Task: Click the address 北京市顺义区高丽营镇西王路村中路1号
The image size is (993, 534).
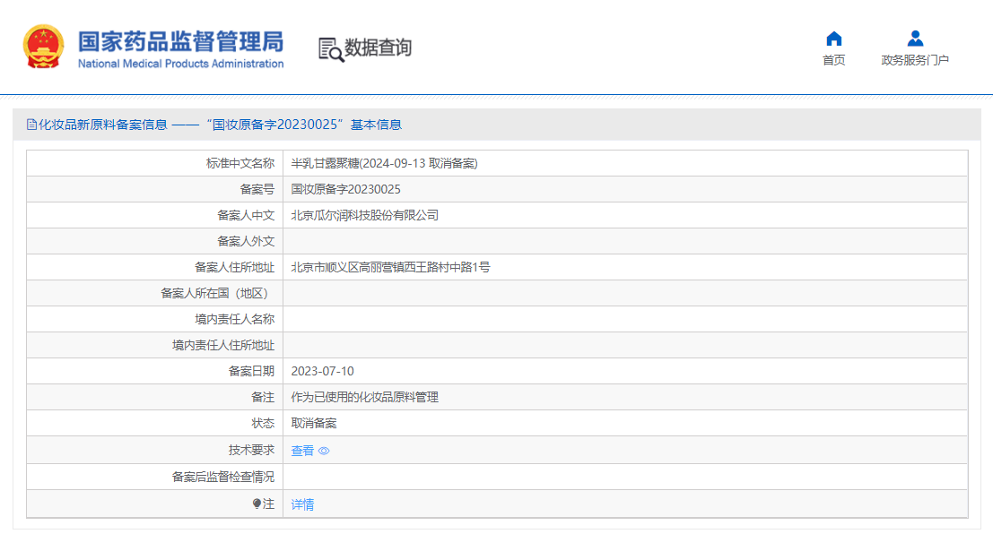Action: (390, 267)
